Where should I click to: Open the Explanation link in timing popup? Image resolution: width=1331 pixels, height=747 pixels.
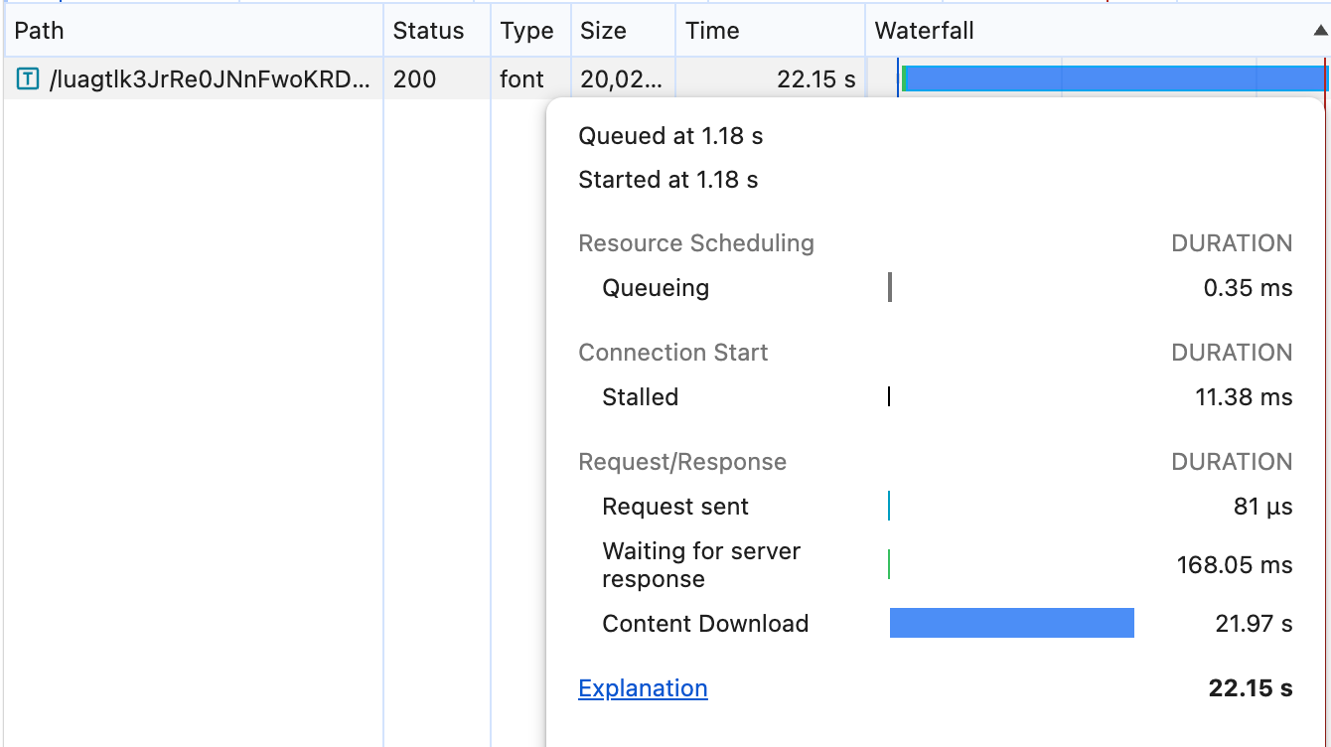(x=643, y=688)
